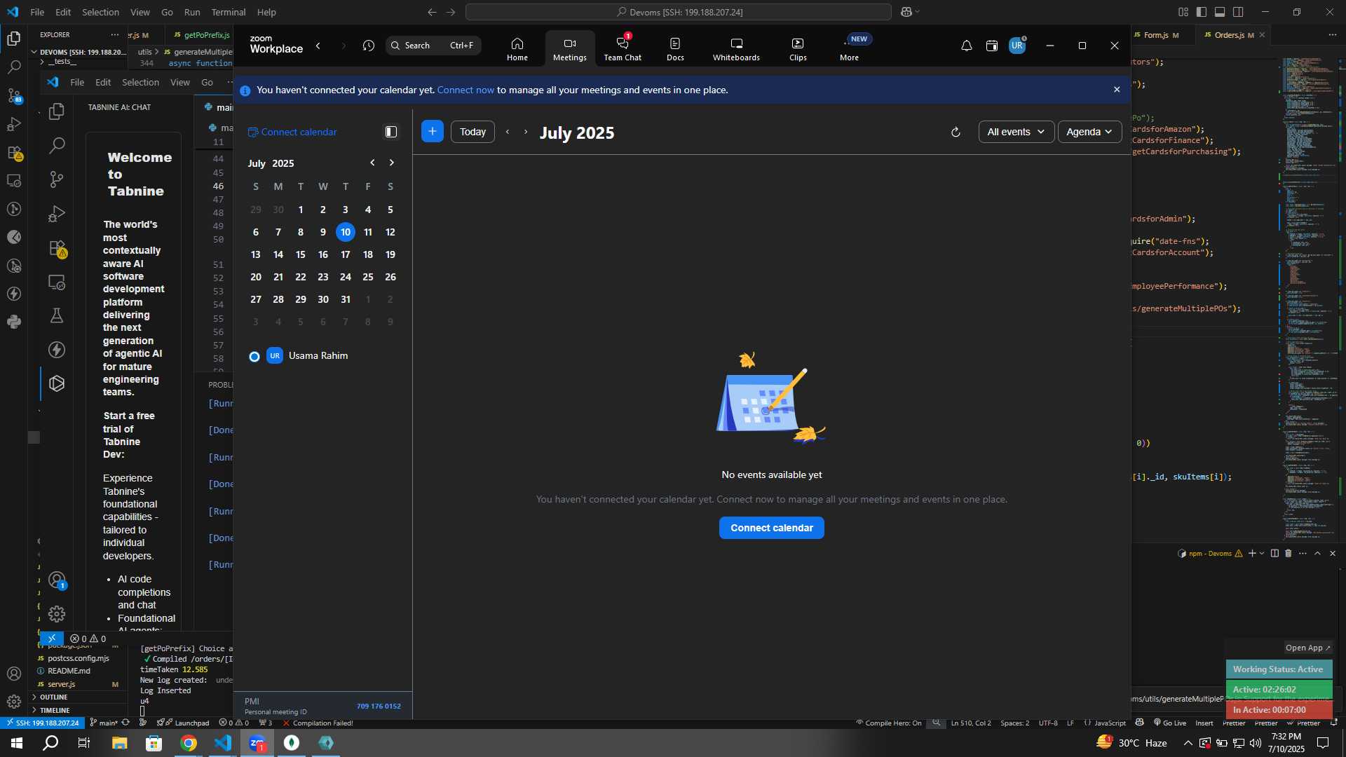
Task: Open the Tabnine icon in inner activity bar
Action: pos(57,383)
